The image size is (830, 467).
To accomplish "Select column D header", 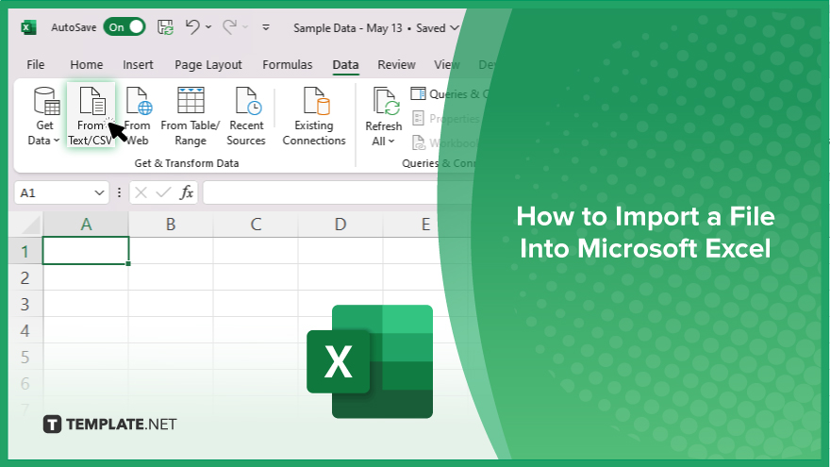I will (x=340, y=225).
